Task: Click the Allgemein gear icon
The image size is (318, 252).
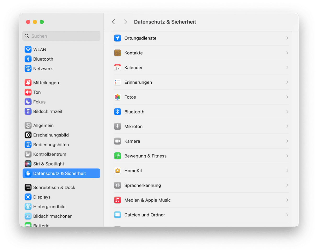Action: point(28,125)
